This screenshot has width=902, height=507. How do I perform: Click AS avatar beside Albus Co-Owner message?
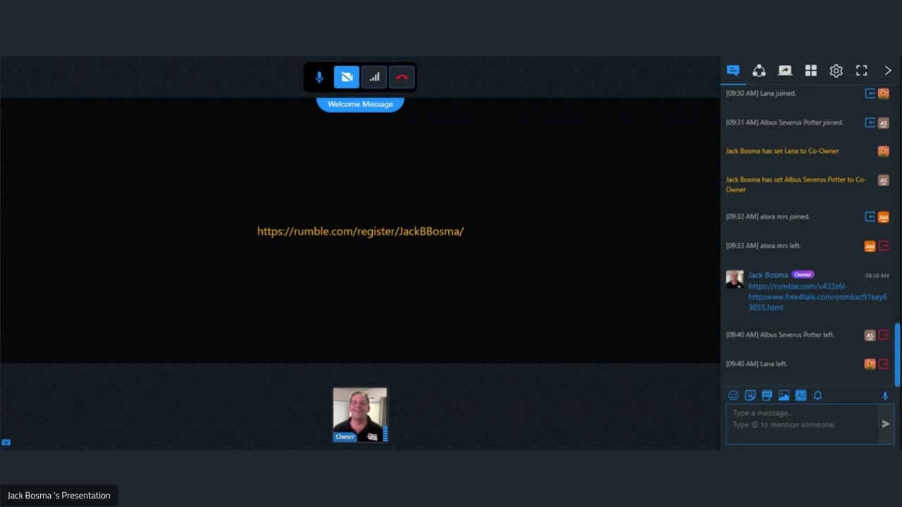coord(884,180)
